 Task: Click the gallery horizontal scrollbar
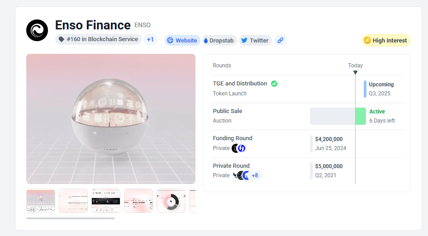(71, 218)
